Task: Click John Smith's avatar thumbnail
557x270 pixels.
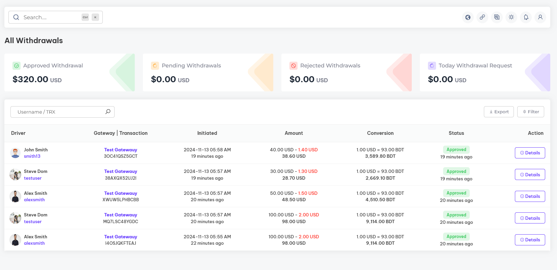Action: click(15, 153)
